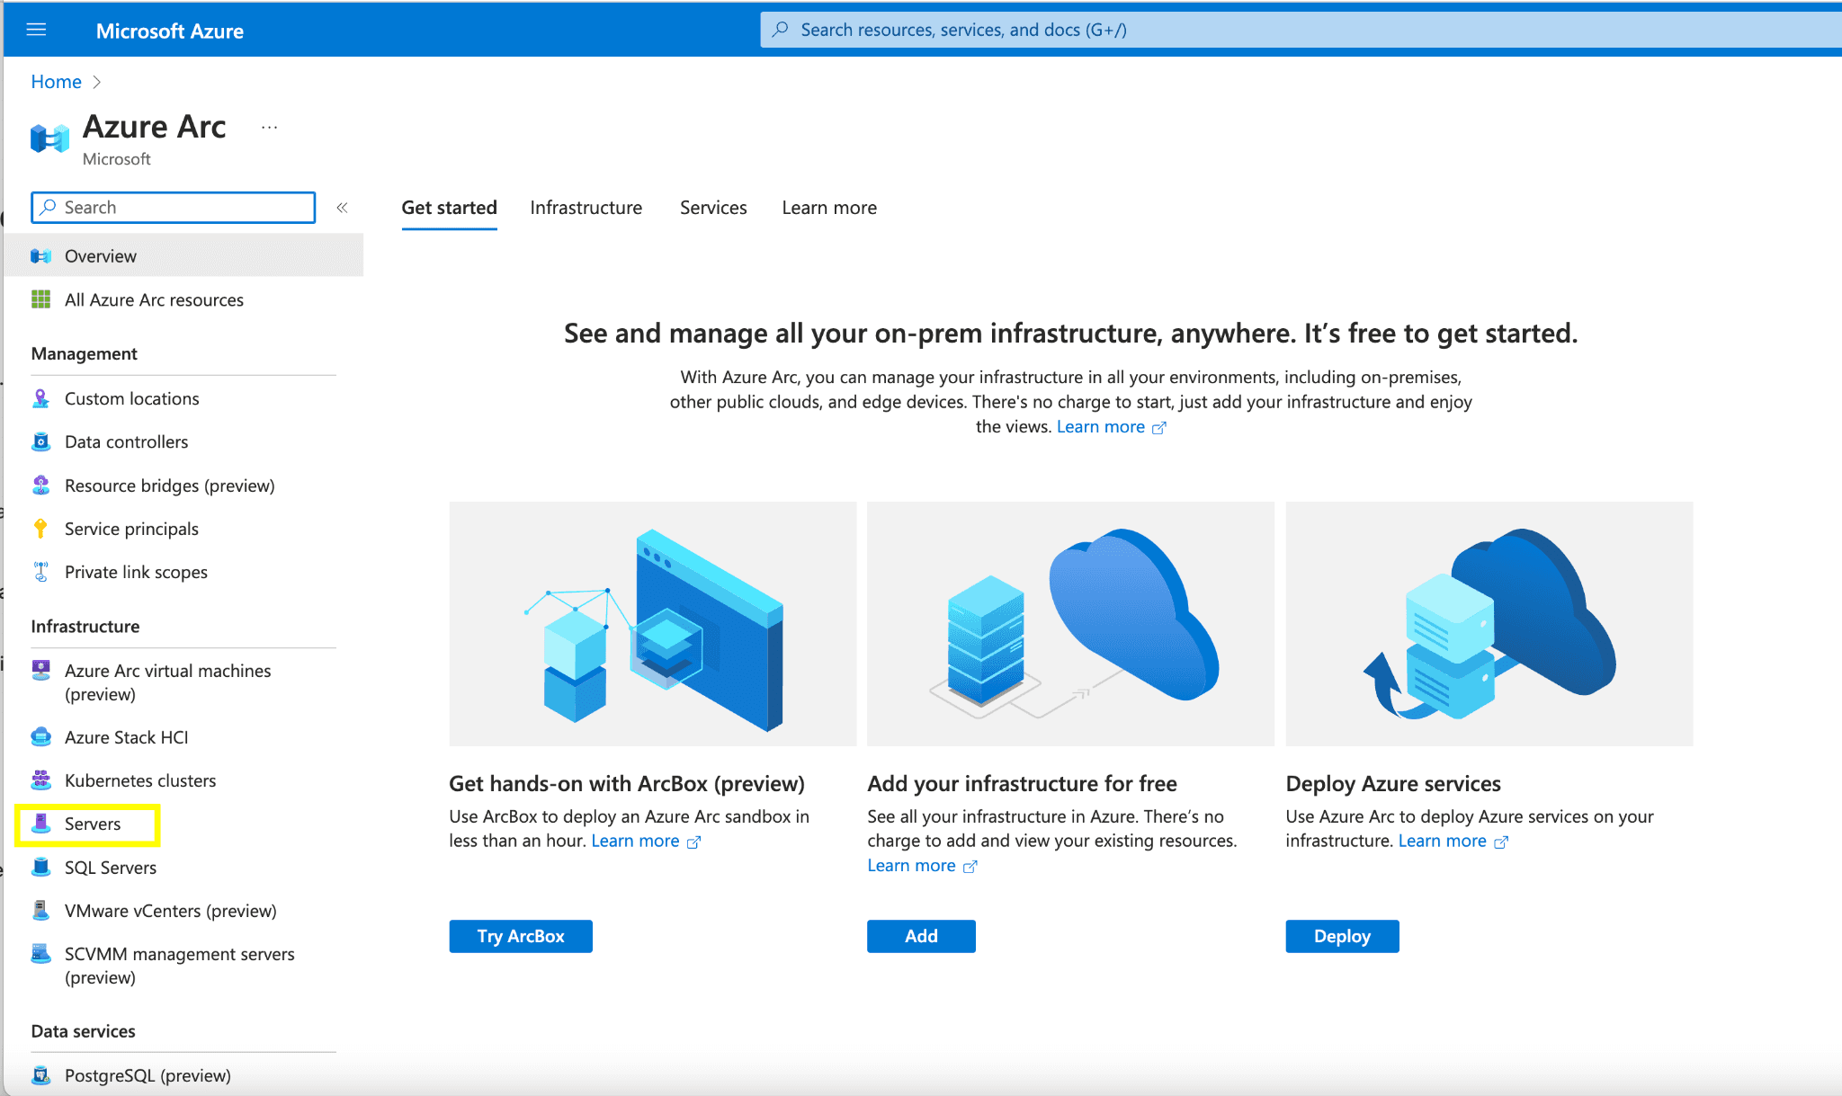Switch to the Services tab
The width and height of the screenshot is (1842, 1096).
(712, 208)
